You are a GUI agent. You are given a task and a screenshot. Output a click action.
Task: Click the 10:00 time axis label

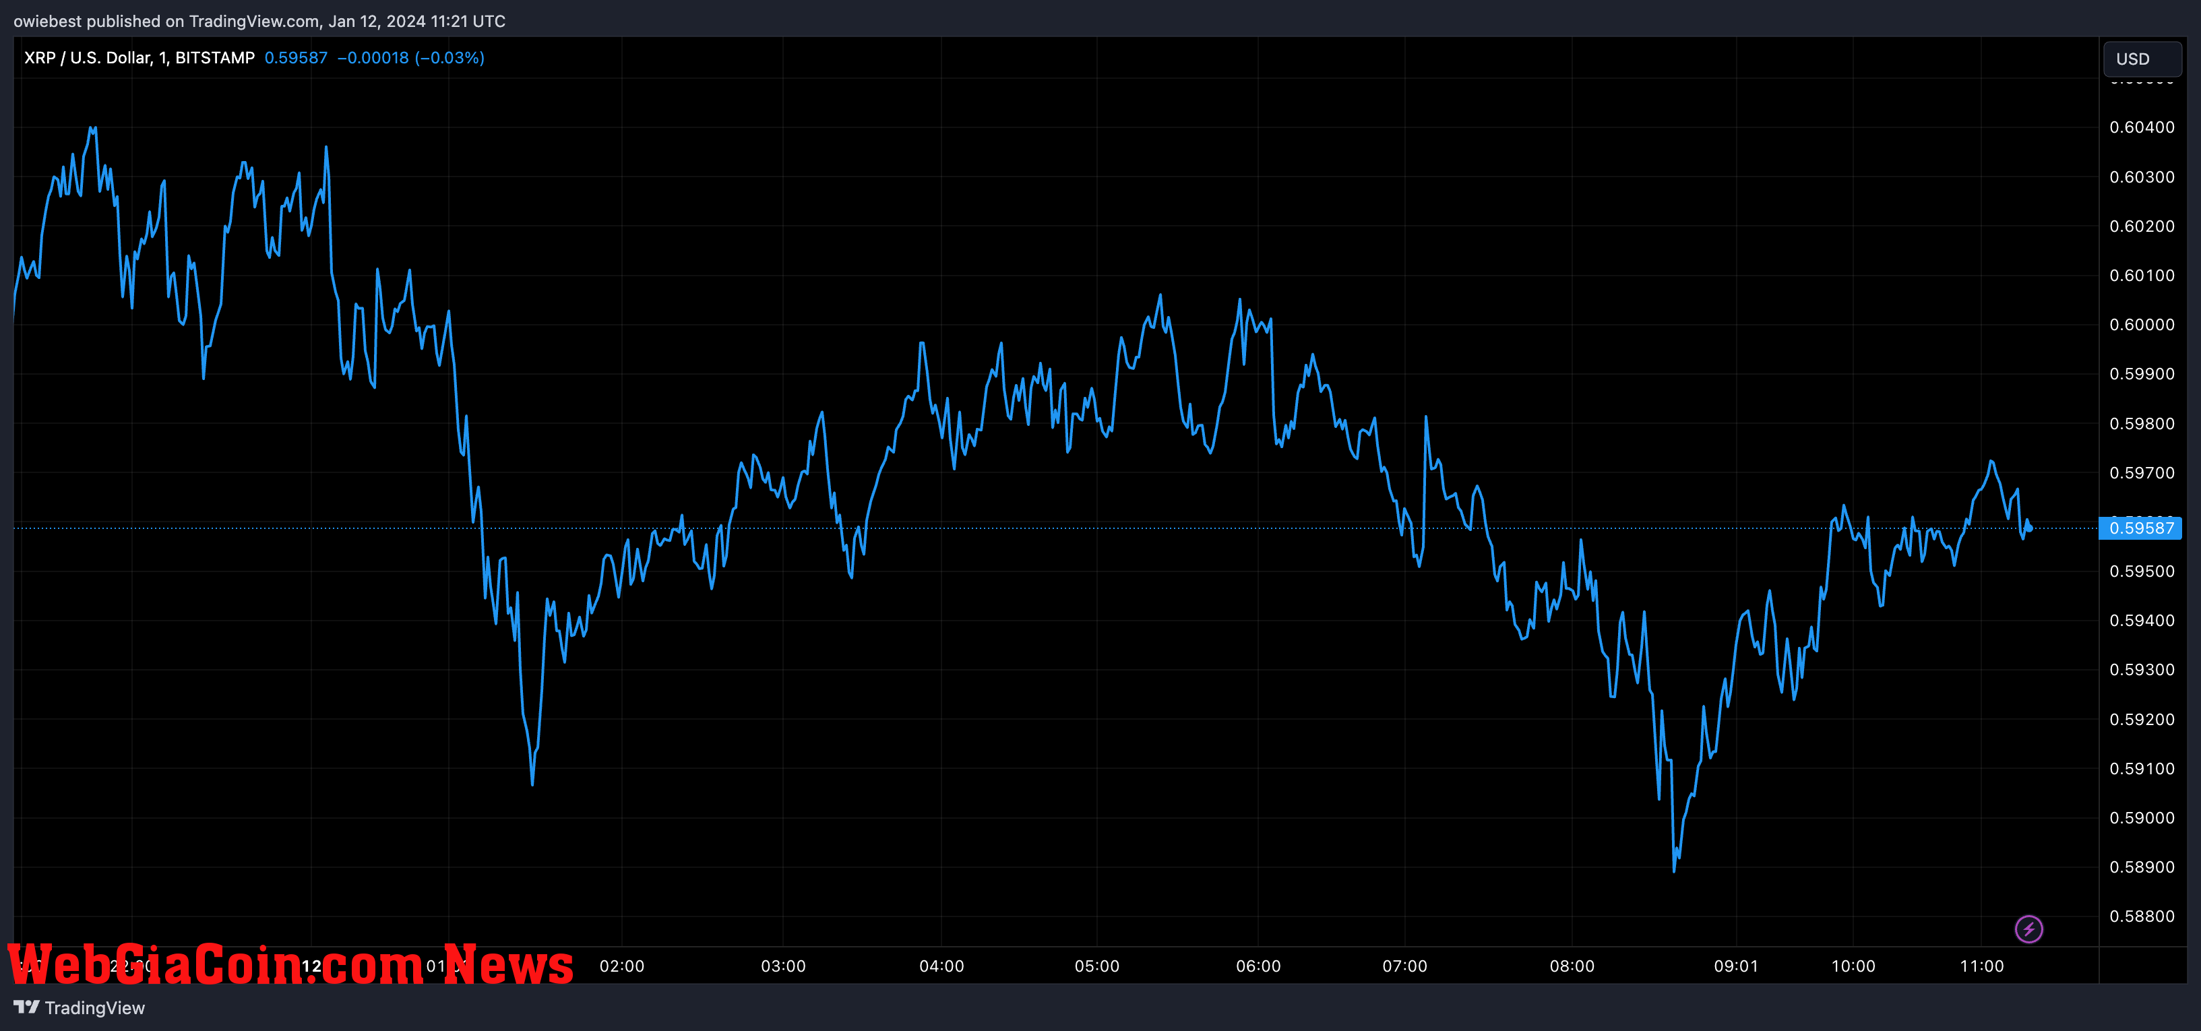1853,966
